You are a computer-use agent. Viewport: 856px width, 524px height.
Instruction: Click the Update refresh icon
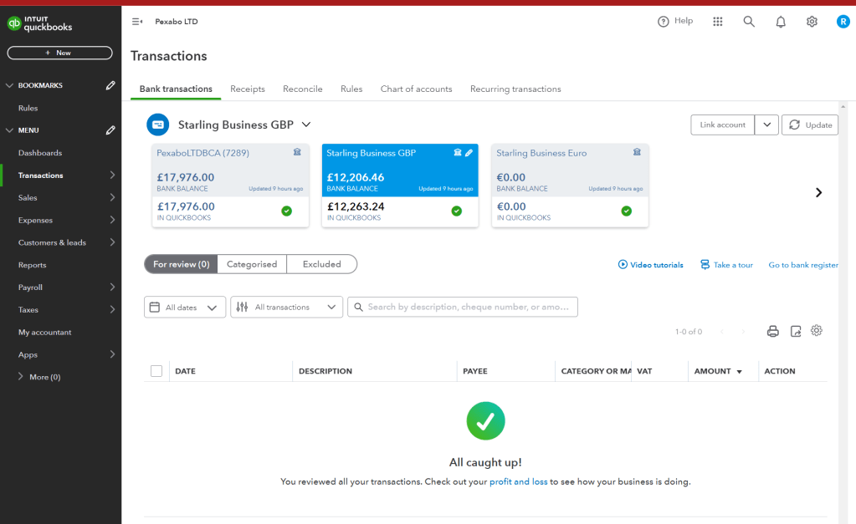click(x=794, y=125)
